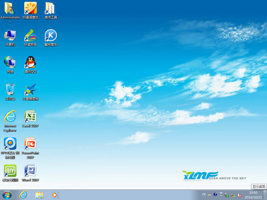Click the Xunlei hummingbird shortcut

pos(30,90)
